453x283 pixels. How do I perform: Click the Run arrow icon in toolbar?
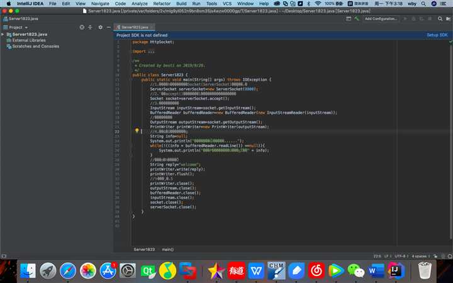click(x=405, y=19)
